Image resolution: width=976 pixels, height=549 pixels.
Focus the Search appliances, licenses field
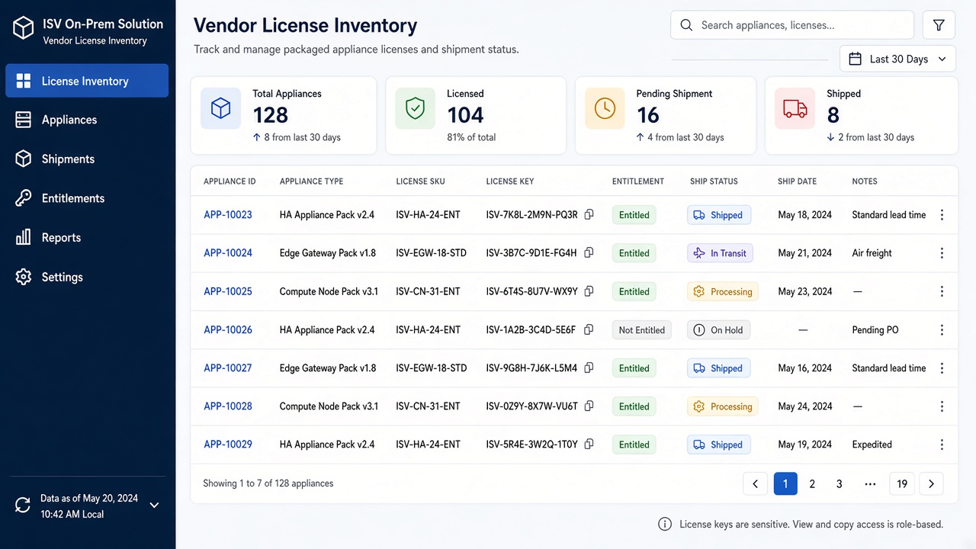[792, 25]
